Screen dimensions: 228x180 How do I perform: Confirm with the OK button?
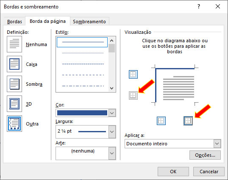pyautogui.click(x=173, y=172)
